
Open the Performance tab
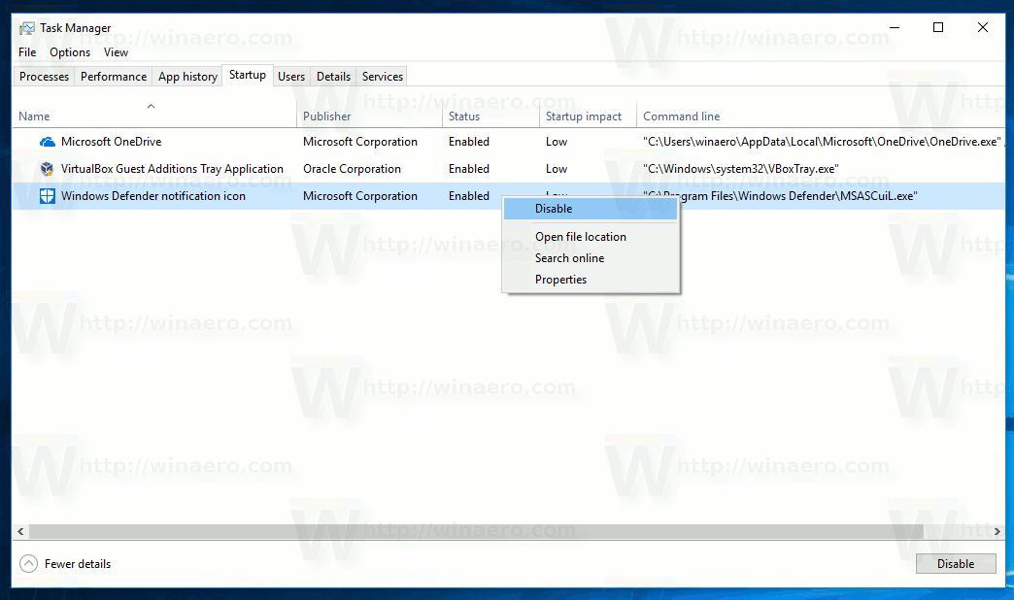click(x=113, y=76)
